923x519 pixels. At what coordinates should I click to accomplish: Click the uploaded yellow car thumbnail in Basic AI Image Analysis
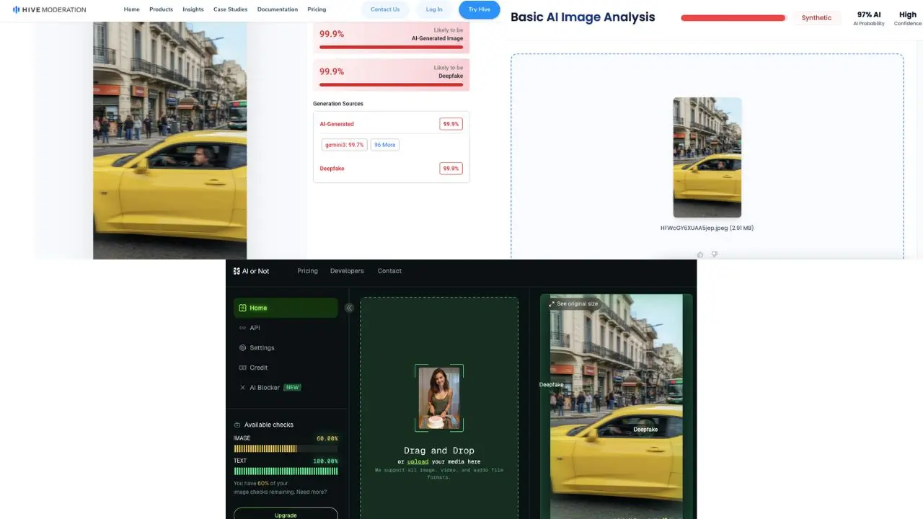pos(707,157)
